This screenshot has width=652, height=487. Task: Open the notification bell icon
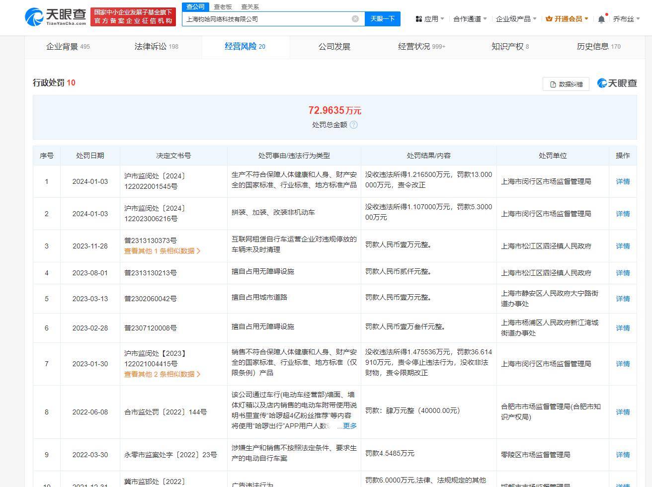click(601, 19)
